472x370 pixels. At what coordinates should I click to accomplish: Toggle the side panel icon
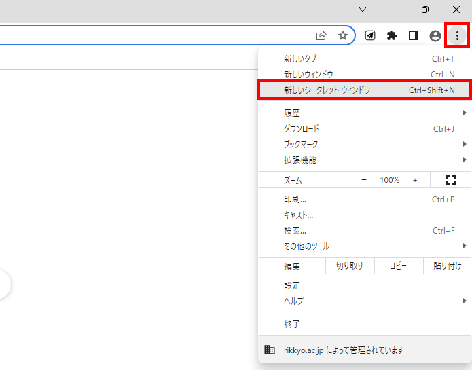(413, 35)
